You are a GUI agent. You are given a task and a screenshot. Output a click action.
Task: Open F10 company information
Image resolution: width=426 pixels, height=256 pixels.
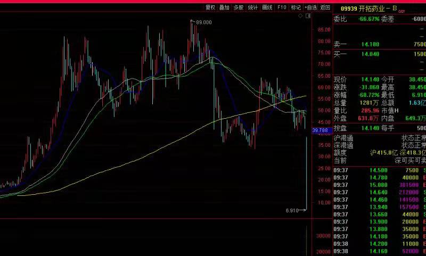tap(282, 7)
